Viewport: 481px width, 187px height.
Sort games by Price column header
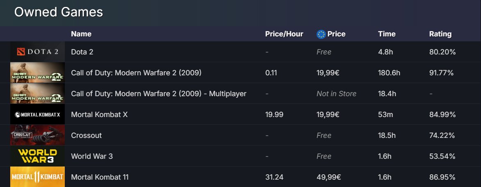(x=336, y=34)
